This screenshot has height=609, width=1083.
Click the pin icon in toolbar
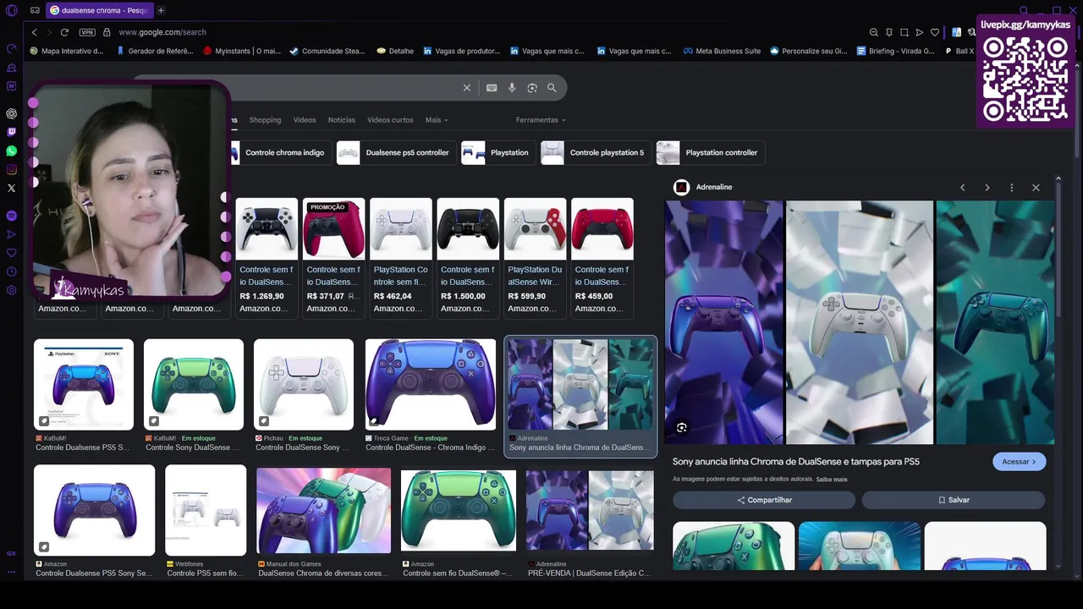[888, 32]
